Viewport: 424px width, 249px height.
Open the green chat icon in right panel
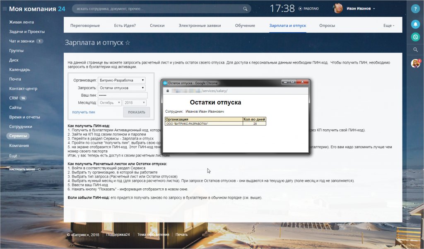coord(415,37)
